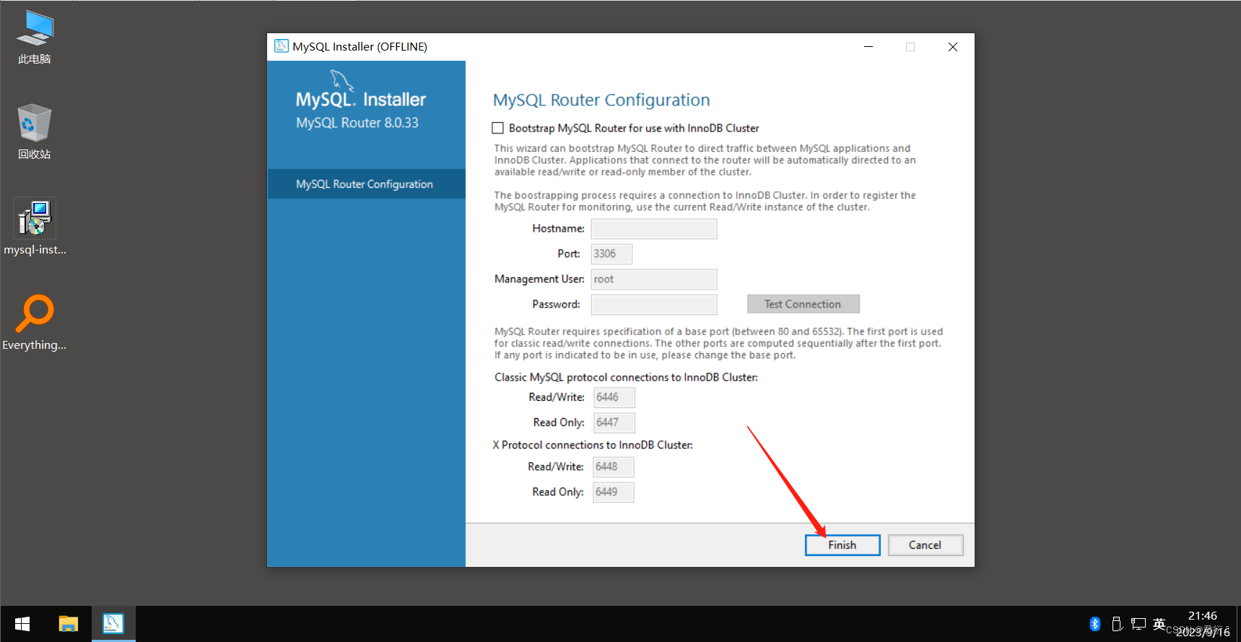Click the MySQL Installer taskbar icon
Image resolution: width=1241 pixels, height=642 pixels.
pos(113,624)
